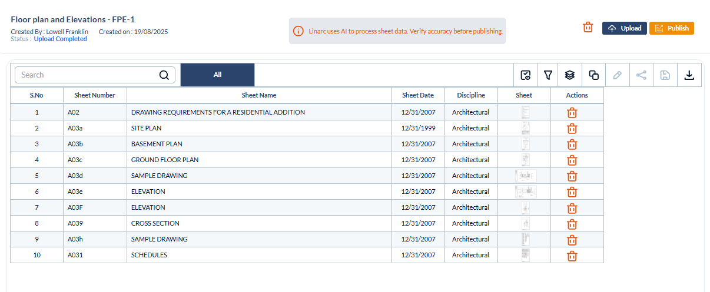Screen dimensions: 710x292
Task: Click the Upload button
Action: 624,28
